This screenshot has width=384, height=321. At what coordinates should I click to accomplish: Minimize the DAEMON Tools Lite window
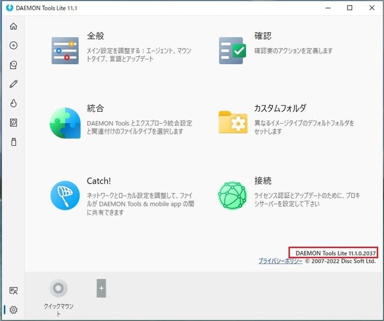point(328,8)
